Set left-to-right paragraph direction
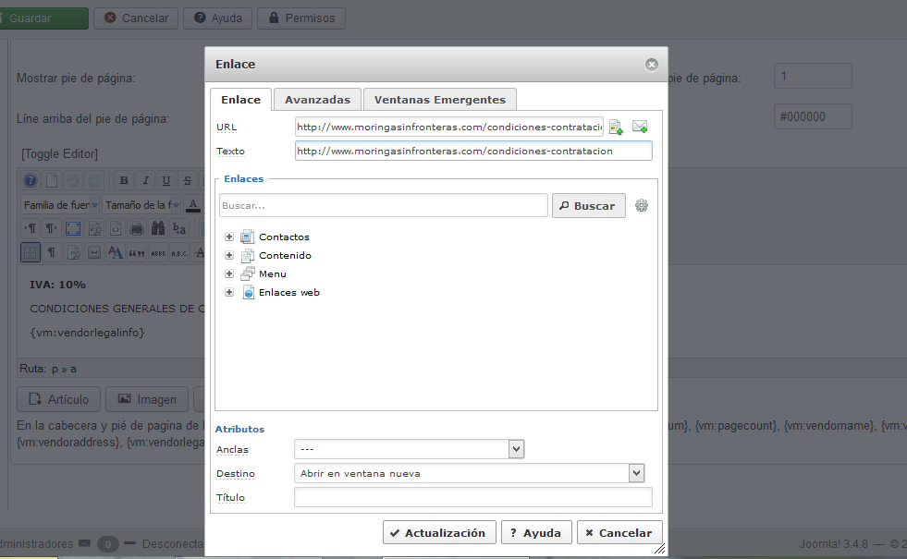The width and height of the screenshot is (907, 559). [x=31, y=228]
